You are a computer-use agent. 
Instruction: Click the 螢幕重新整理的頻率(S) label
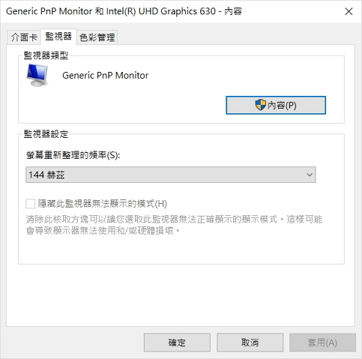73,155
